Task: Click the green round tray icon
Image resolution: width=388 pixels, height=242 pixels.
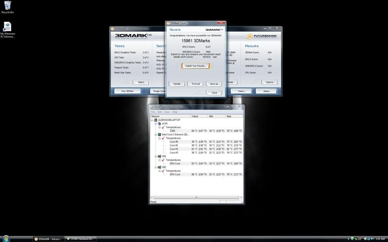Action: click(352, 239)
